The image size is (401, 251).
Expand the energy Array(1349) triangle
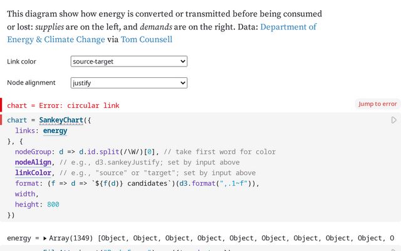(x=44, y=238)
